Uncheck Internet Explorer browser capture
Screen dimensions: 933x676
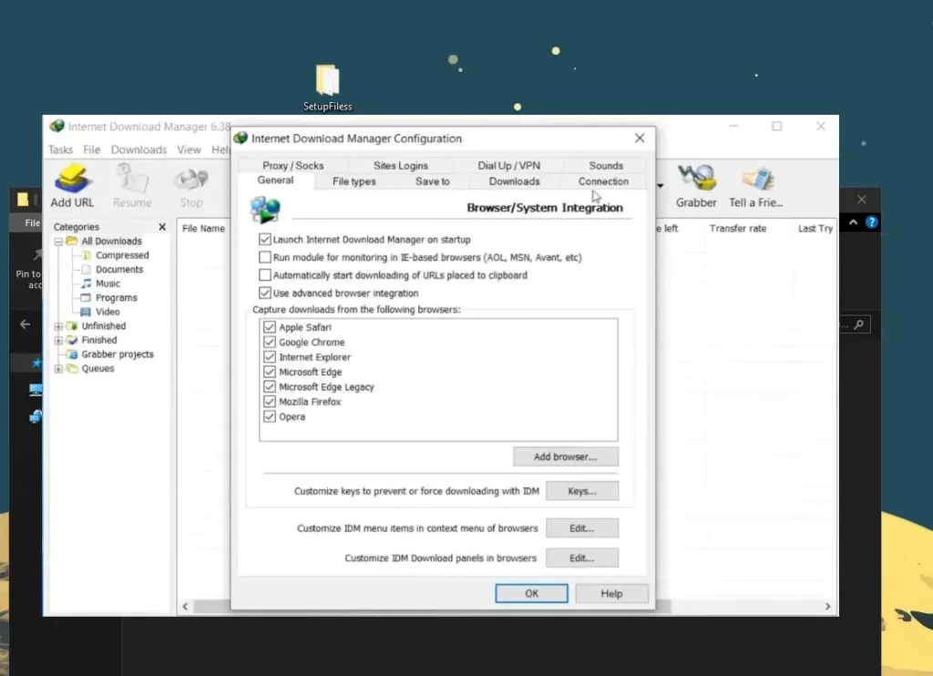tap(270, 357)
